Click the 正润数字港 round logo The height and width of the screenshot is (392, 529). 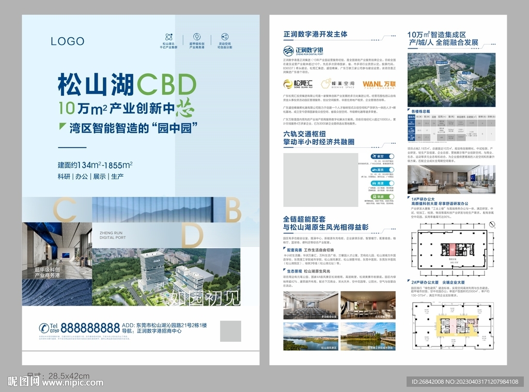pos(289,51)
